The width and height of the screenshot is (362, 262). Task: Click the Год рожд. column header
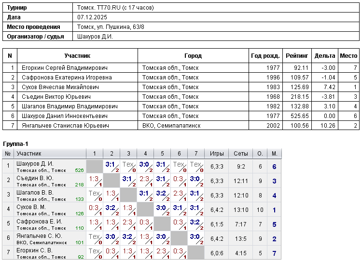click(265, 56)
